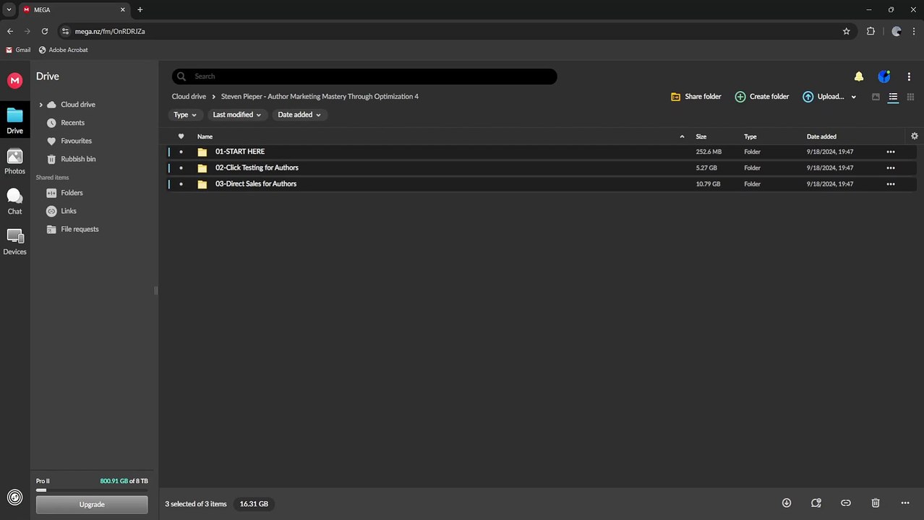The width and height of the screenshot is (924, 520).
Task: Open the Photos section icon
Action: coord(14,162)
